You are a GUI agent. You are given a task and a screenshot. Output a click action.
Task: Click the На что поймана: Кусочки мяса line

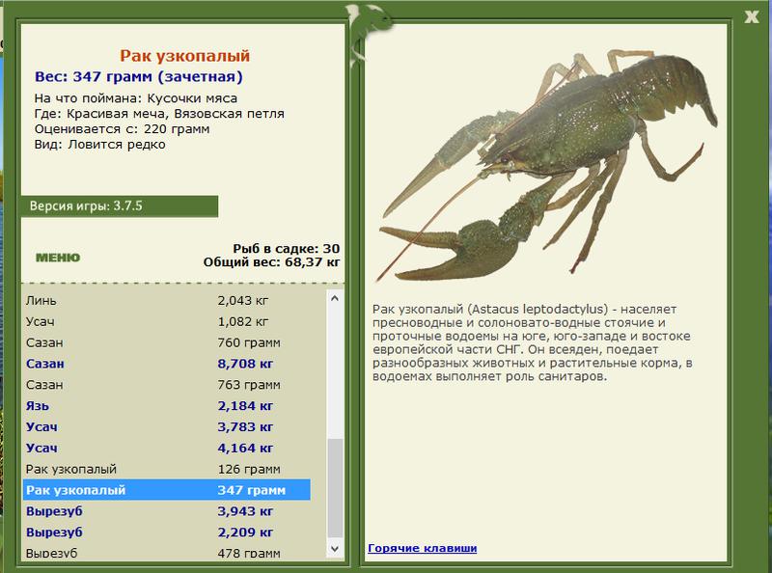click(136, 98)
